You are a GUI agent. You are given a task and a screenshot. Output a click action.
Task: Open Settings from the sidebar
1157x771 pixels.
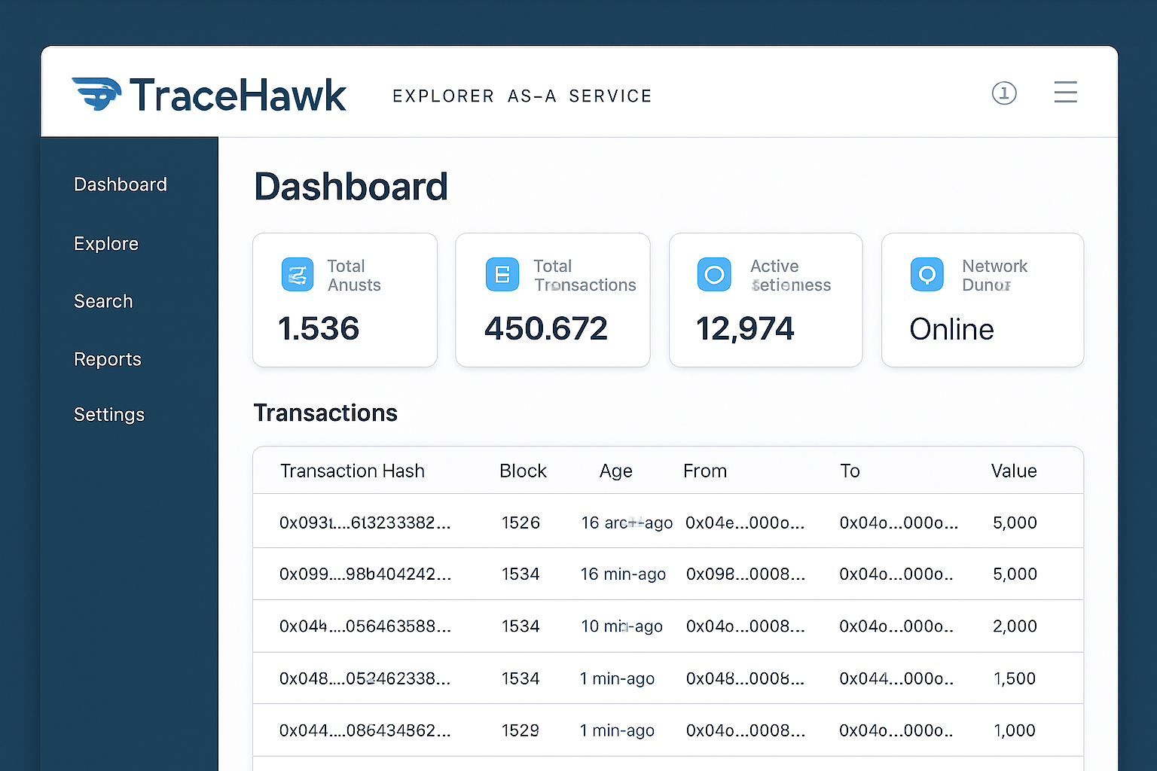tap(108, 414)
